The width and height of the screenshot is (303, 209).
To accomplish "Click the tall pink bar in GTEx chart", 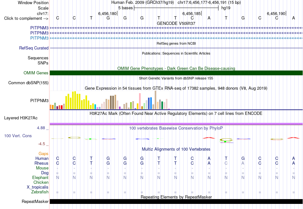I will tap(140, 101).
